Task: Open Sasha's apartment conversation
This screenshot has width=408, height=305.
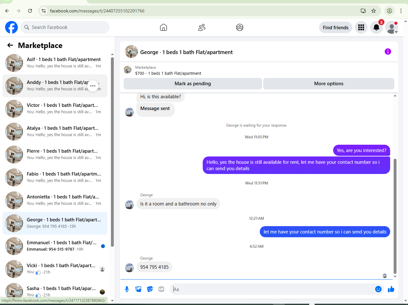Action: pyautogui.click(x=55, y=291)
